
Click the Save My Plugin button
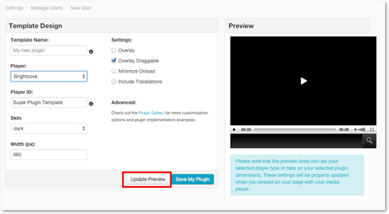(193, 180)
